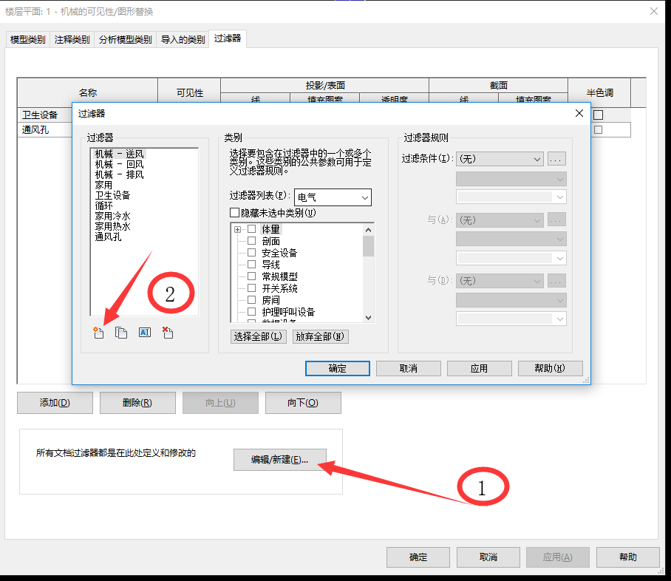The width and height of the screenshot is (671, 581).
Task: Toggle the 隐藏未选中类别 checkbox
Action: coord(234,212)
